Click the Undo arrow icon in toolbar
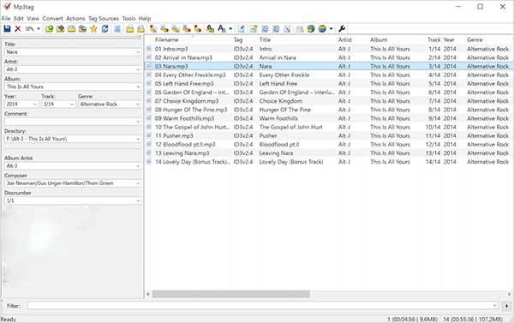Viewport: 514px width, 323px height. tap(29, 29)
